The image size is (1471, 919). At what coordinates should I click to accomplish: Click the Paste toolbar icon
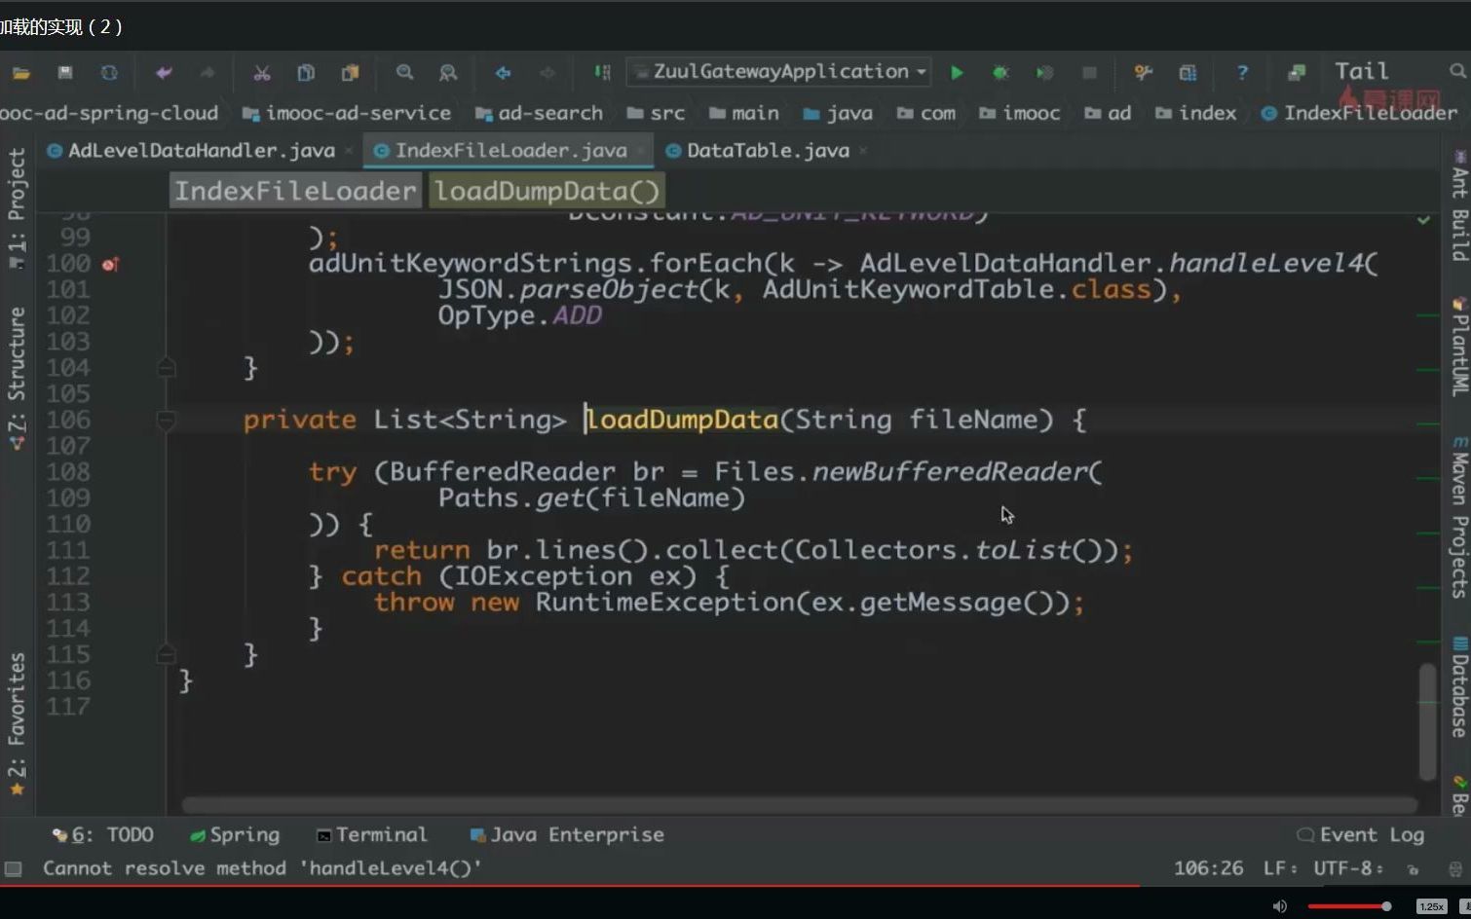(x=350, y=73)
